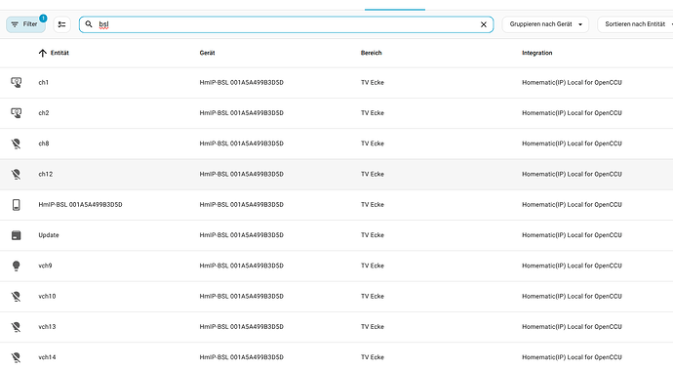Click the Integration cell in the ch1 row
This screenshot has width=673, height=369.
pos(572,82)
